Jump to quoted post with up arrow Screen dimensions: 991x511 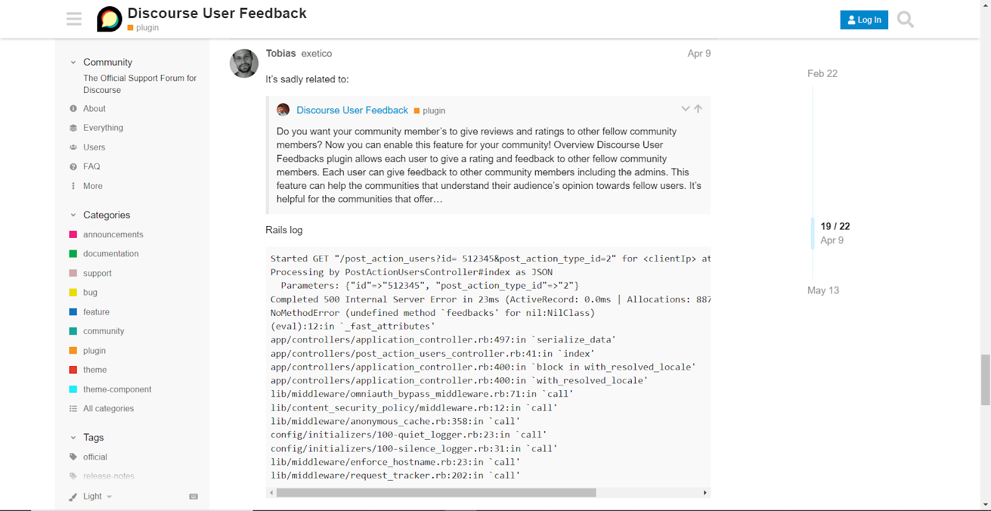[x=698, y=109]
